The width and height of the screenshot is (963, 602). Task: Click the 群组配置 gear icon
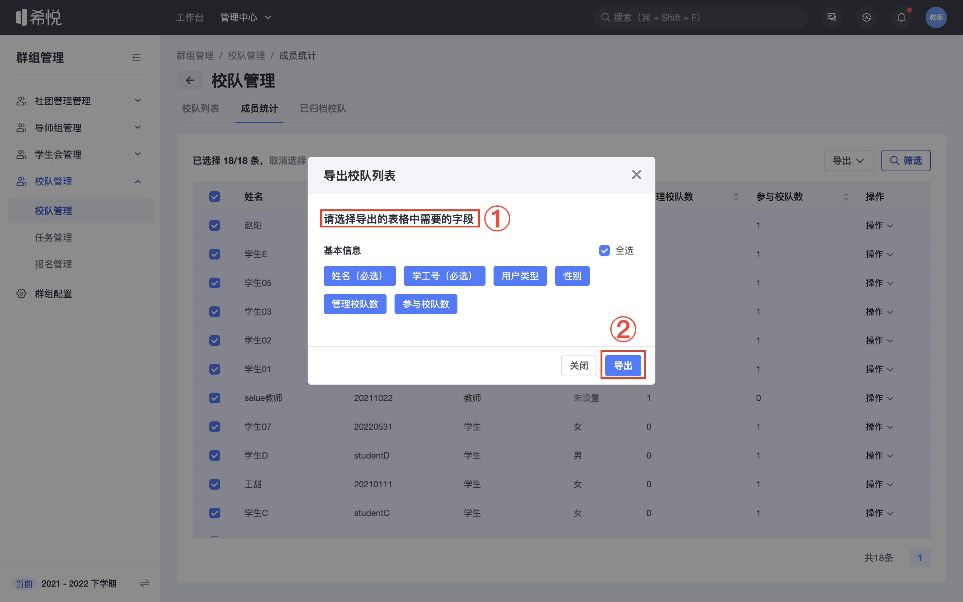click(21, 294)
